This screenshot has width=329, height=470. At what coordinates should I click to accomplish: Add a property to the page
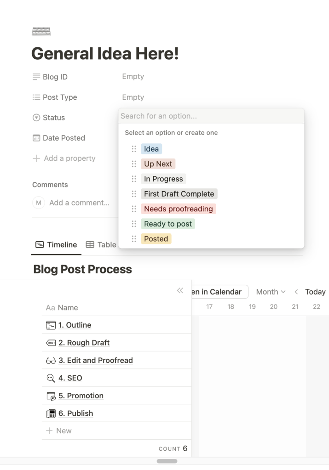64,159
